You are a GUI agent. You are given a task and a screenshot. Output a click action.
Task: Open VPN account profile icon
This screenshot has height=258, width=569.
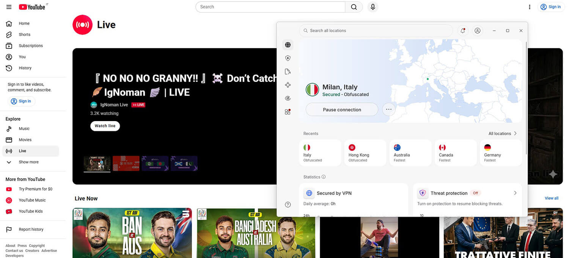(478, 31)
